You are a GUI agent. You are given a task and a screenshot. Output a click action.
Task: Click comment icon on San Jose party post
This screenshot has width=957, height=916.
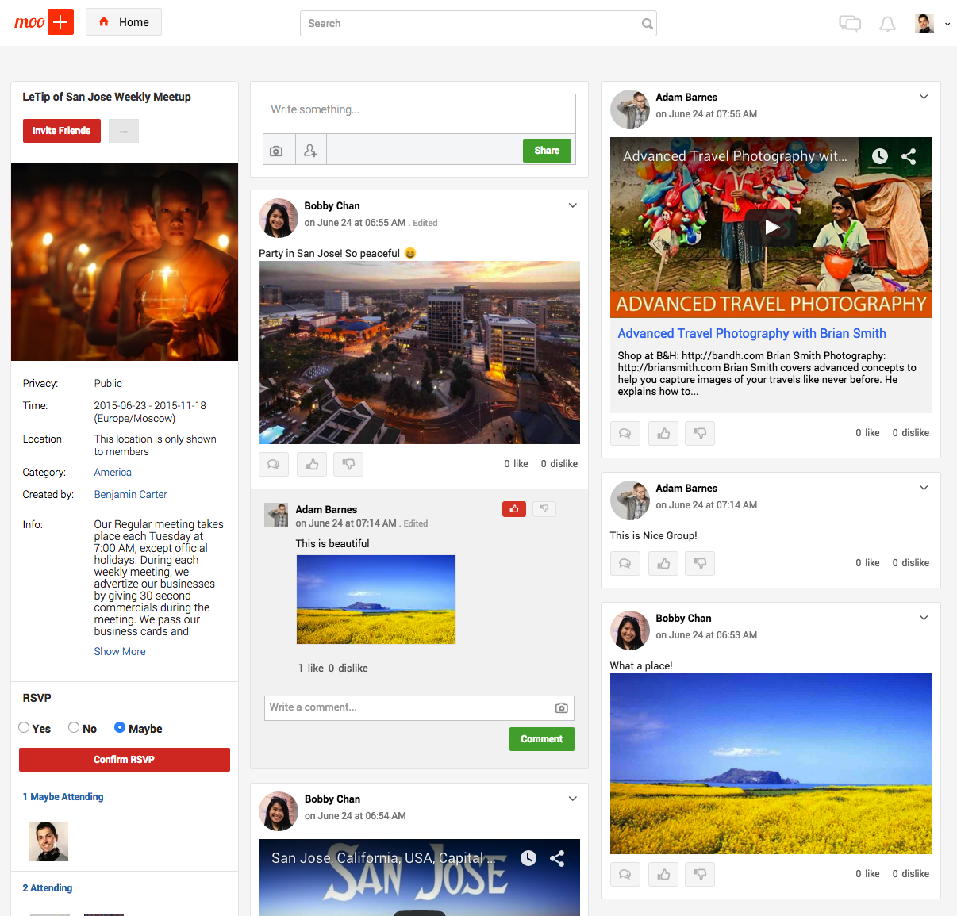tap(274, 464)
